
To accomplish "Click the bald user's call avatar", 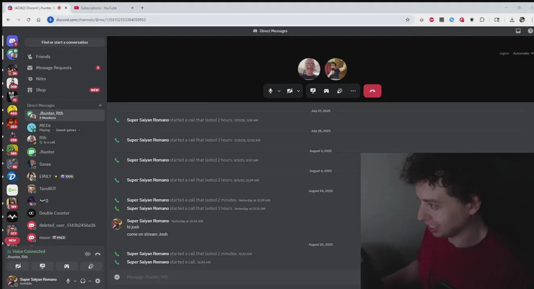I will [309, 69].
